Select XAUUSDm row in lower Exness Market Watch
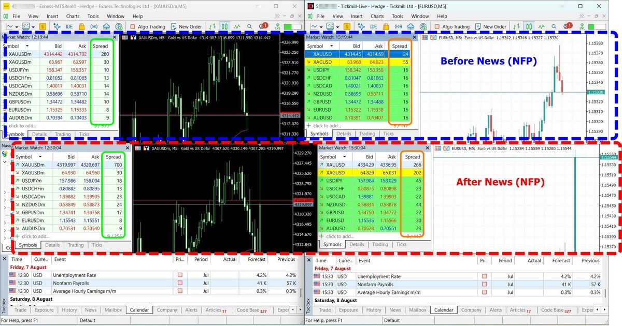The image size is (622, 326). pos(68,165)
